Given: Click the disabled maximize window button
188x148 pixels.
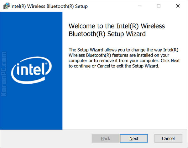Looking at the screenshot, I should (x=159, y=6).
